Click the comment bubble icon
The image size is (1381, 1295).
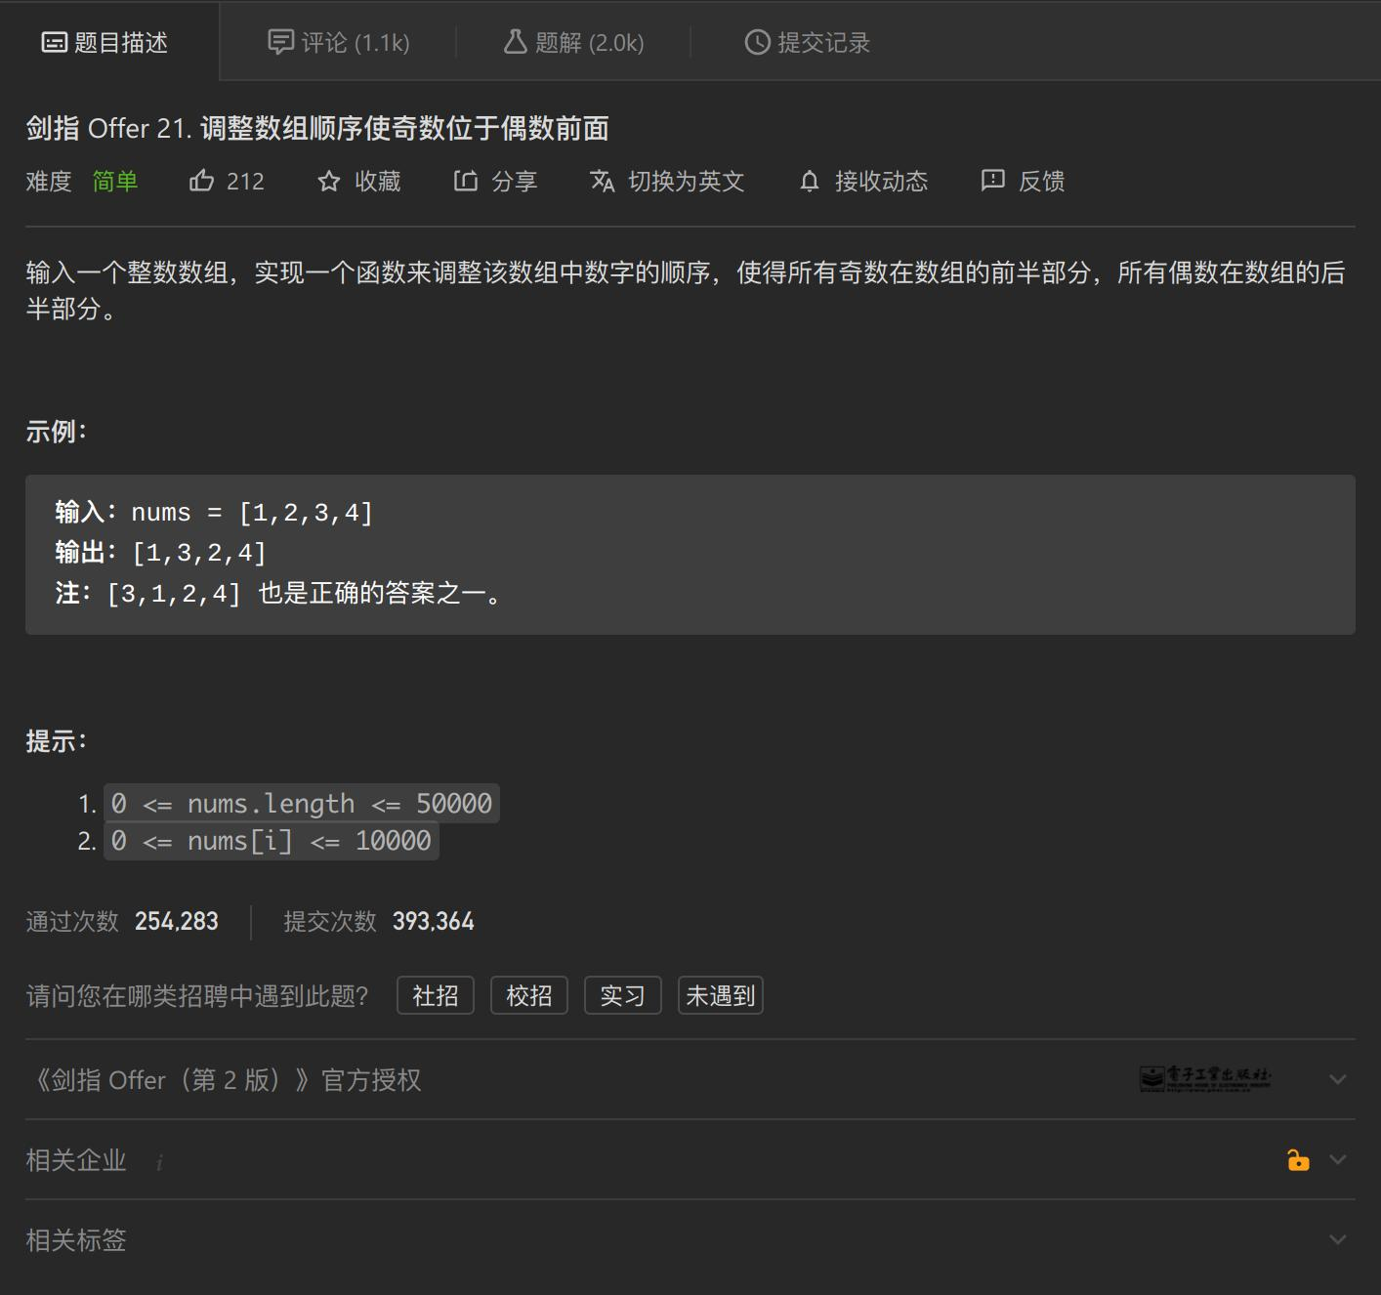click(x=280, y=42)
